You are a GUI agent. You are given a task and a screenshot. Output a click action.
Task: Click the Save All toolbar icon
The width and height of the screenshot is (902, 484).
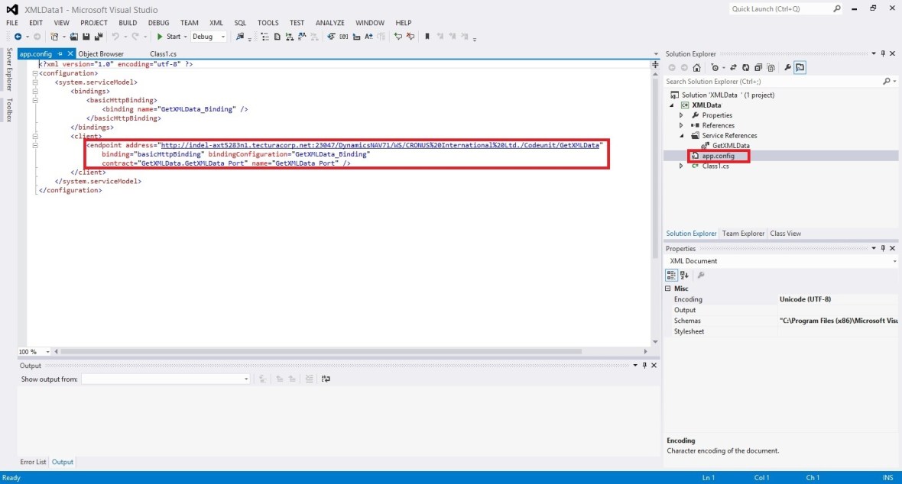100,37
